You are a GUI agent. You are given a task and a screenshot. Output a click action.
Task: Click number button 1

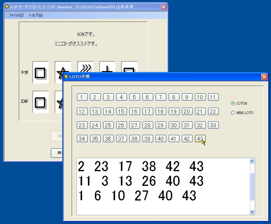(x=82, y=97)
